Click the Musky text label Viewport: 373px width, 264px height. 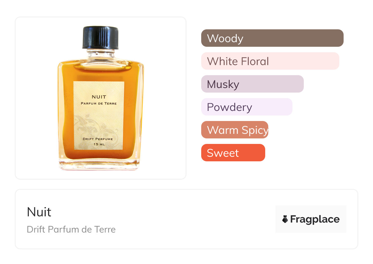pyautogui.click(x=223, y=85)
